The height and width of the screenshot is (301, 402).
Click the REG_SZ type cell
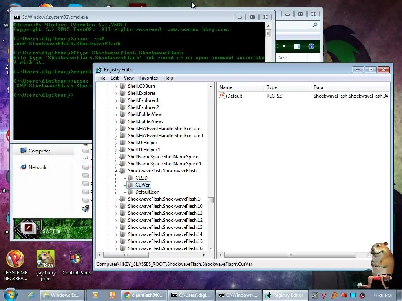(x=274, y=96)
